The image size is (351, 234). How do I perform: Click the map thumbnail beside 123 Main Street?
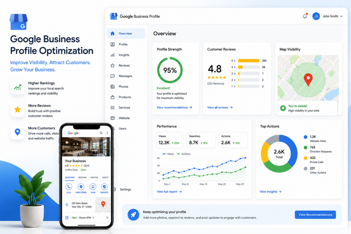click(103, 205)
